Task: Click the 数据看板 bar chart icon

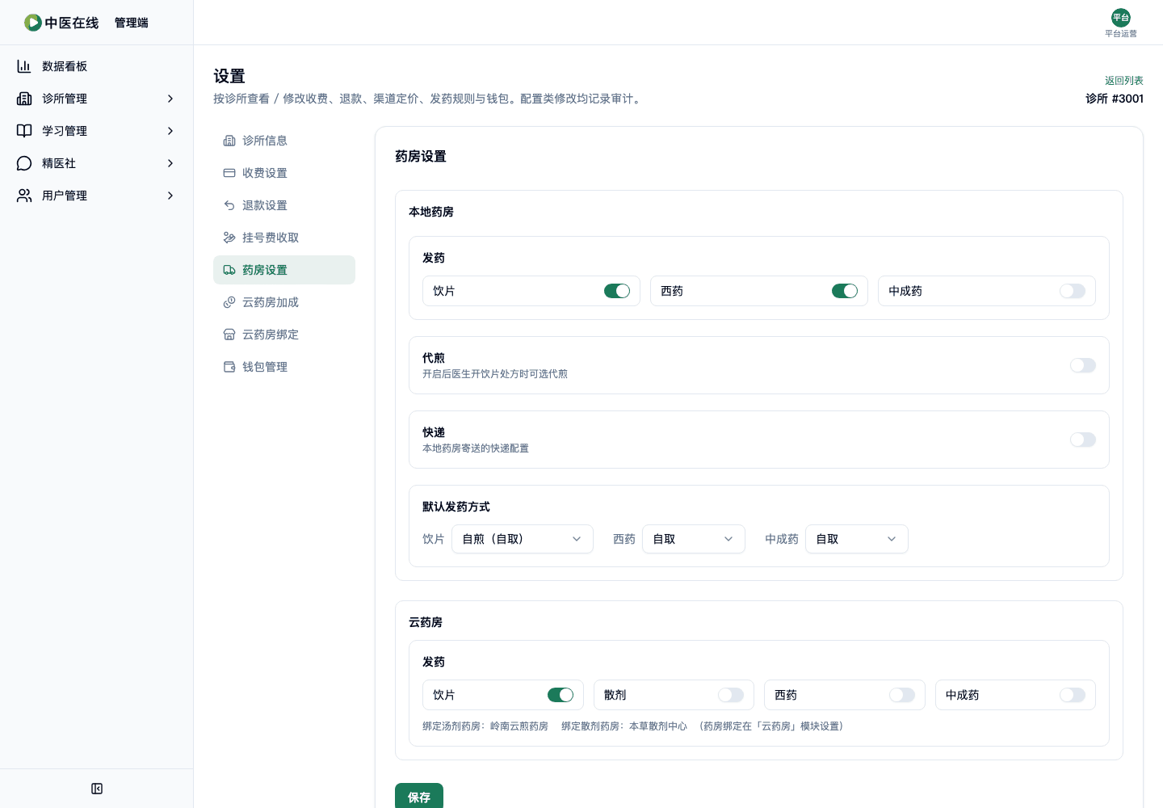Action: 24,66
